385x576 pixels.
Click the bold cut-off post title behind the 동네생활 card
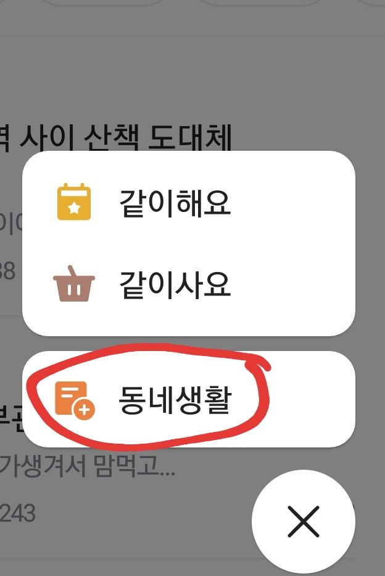(x=11, y=419)
